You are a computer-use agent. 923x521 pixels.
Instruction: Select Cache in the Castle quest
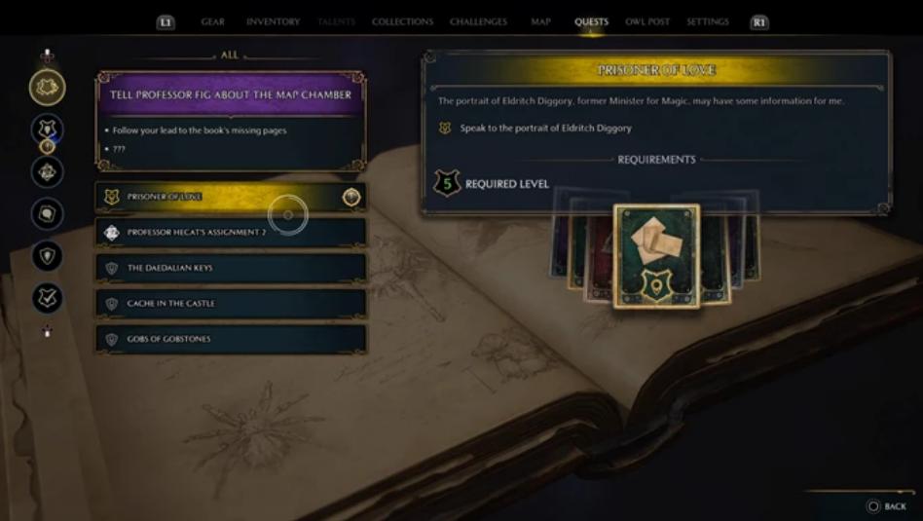point(231,303)
